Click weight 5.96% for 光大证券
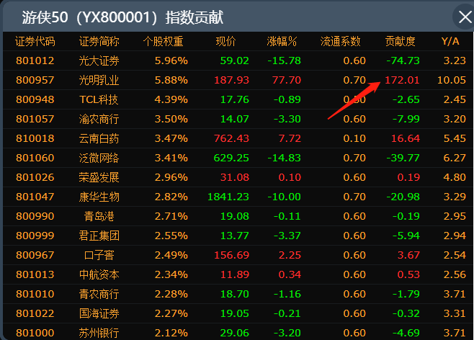The image size is (474, 340). pyautogui.click(x=171, y=61)
